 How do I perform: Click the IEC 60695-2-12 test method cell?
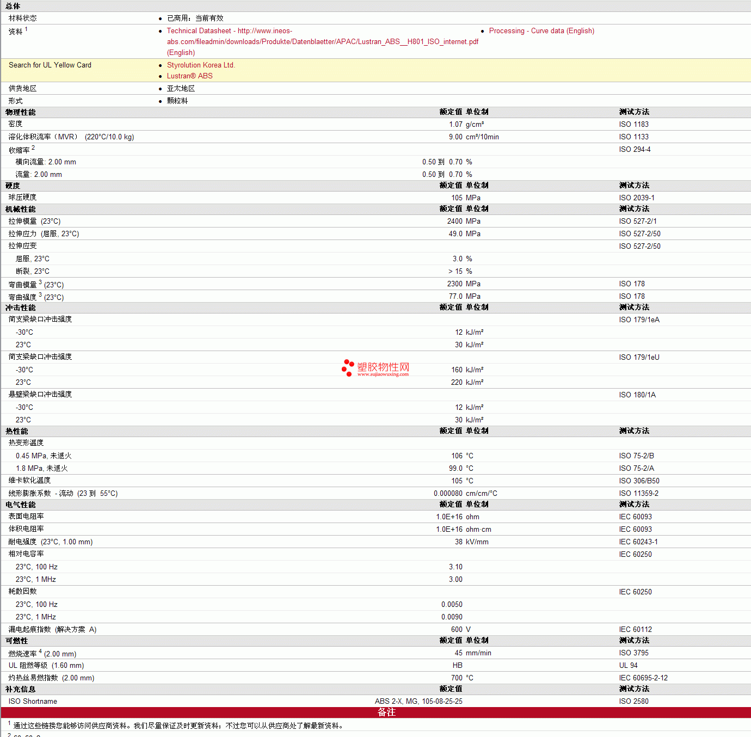click(643, 678)
